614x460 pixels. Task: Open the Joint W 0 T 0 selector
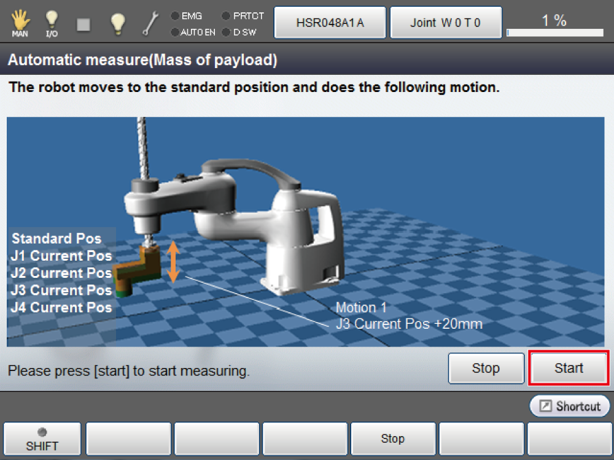click(446, 23)
